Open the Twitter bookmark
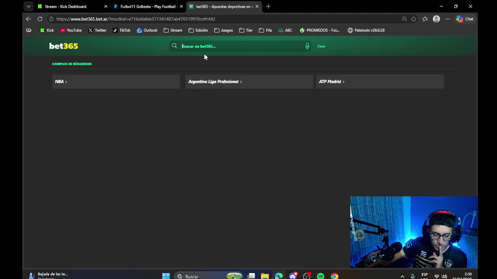This screenshot has height=279, width=497. click(97, 30)
